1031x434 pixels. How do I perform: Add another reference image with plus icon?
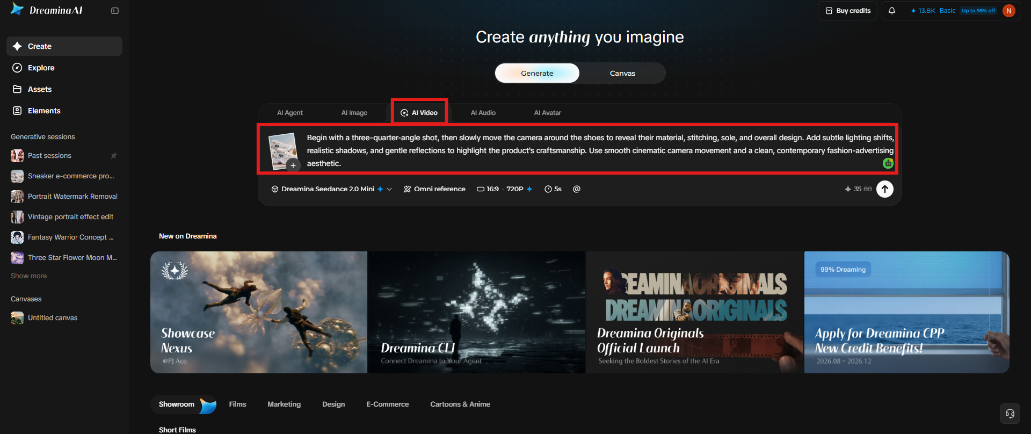coord(293,165)
